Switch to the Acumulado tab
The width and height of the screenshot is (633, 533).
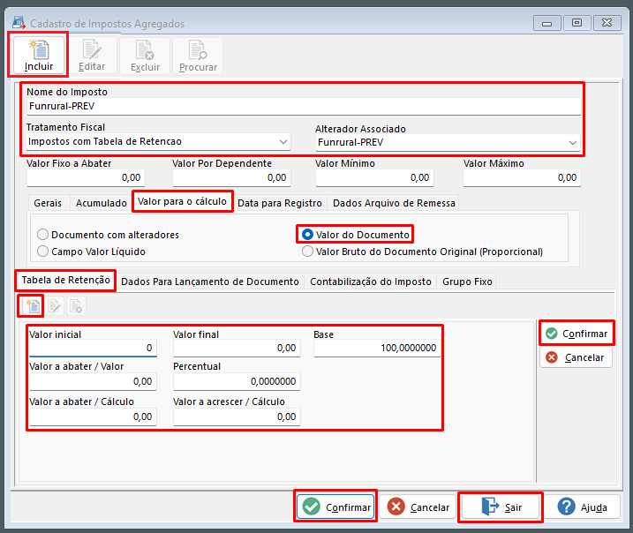102,203
